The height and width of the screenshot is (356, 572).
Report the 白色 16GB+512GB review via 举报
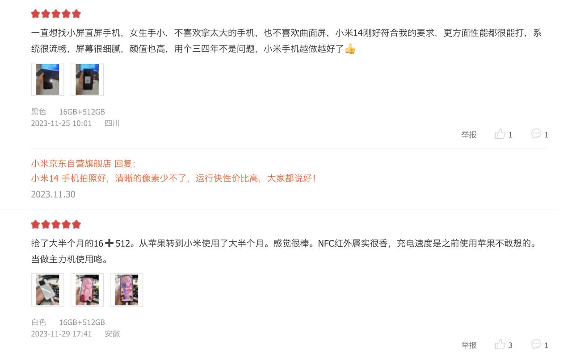pos(469,345)
